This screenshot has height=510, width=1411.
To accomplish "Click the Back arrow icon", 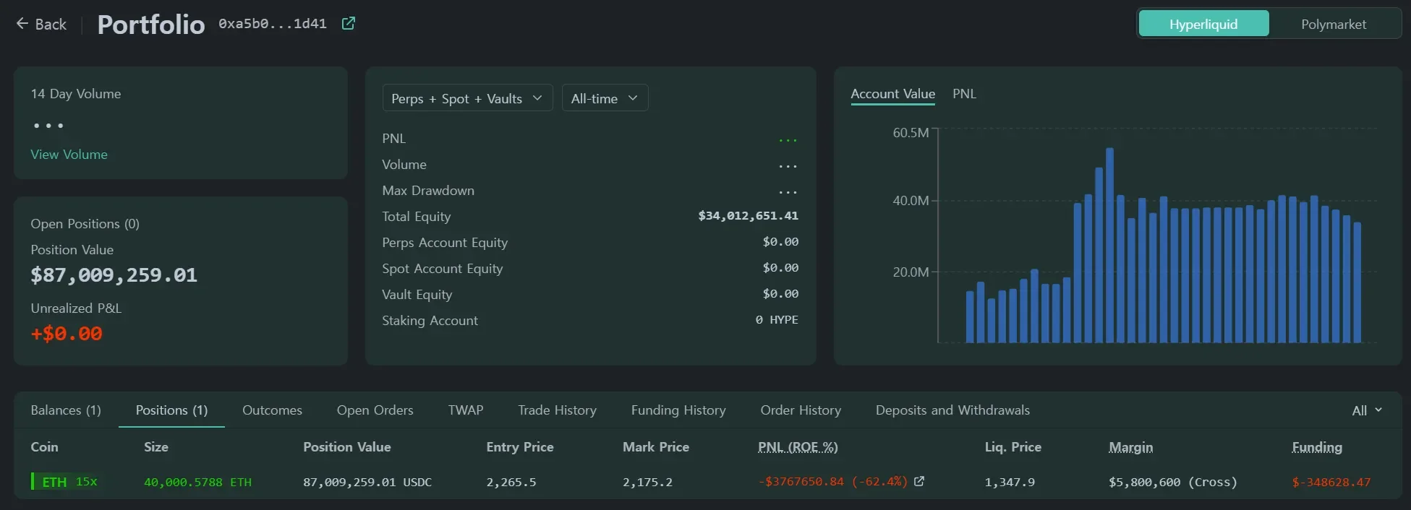I will pyautogui.click(x=22, y=24).
